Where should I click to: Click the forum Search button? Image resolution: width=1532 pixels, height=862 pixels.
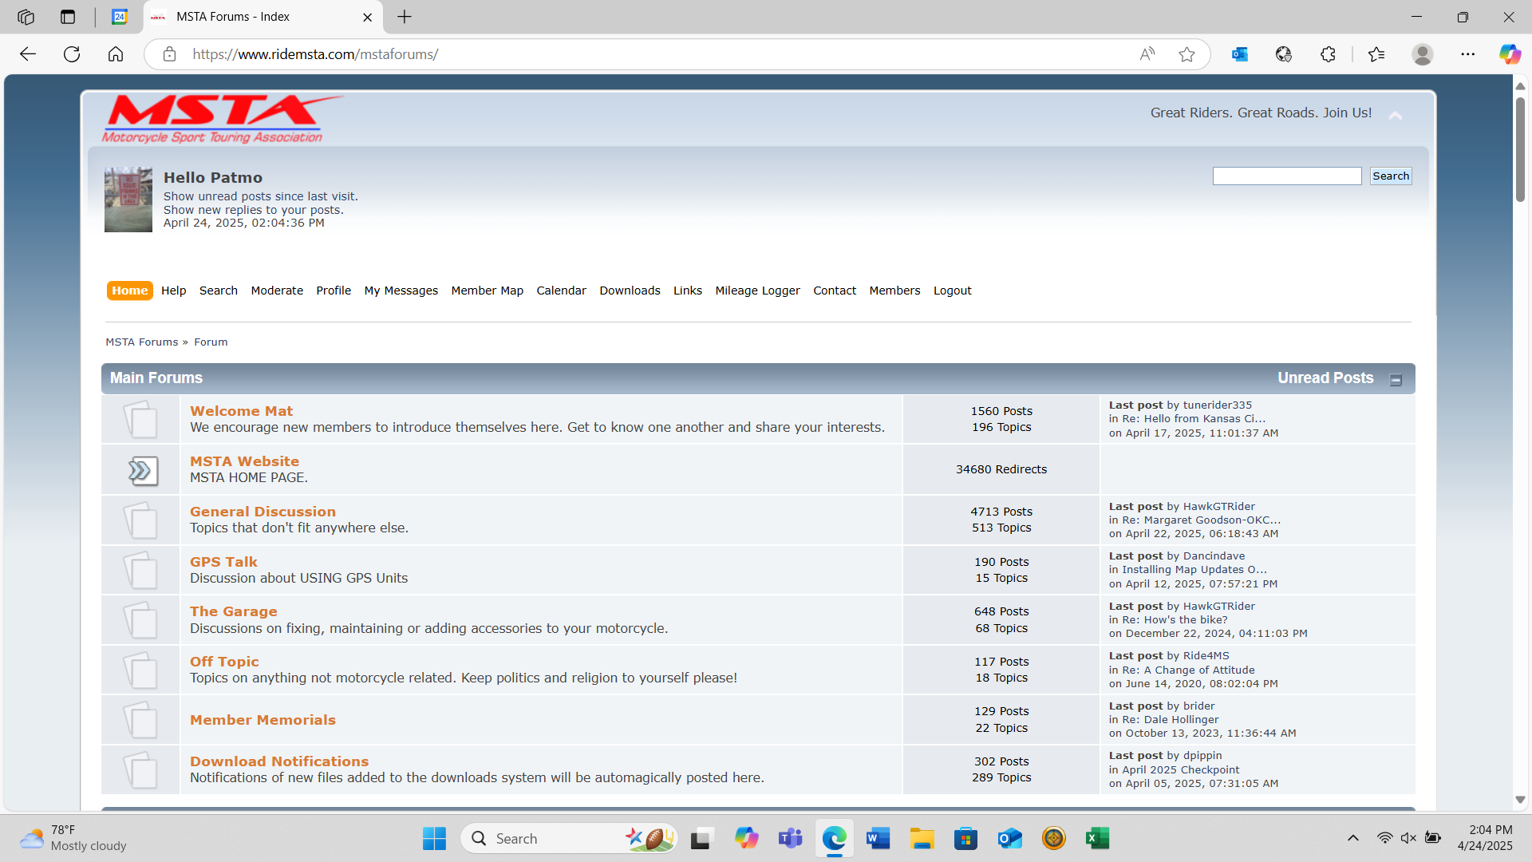click(x=1390, y=176)
